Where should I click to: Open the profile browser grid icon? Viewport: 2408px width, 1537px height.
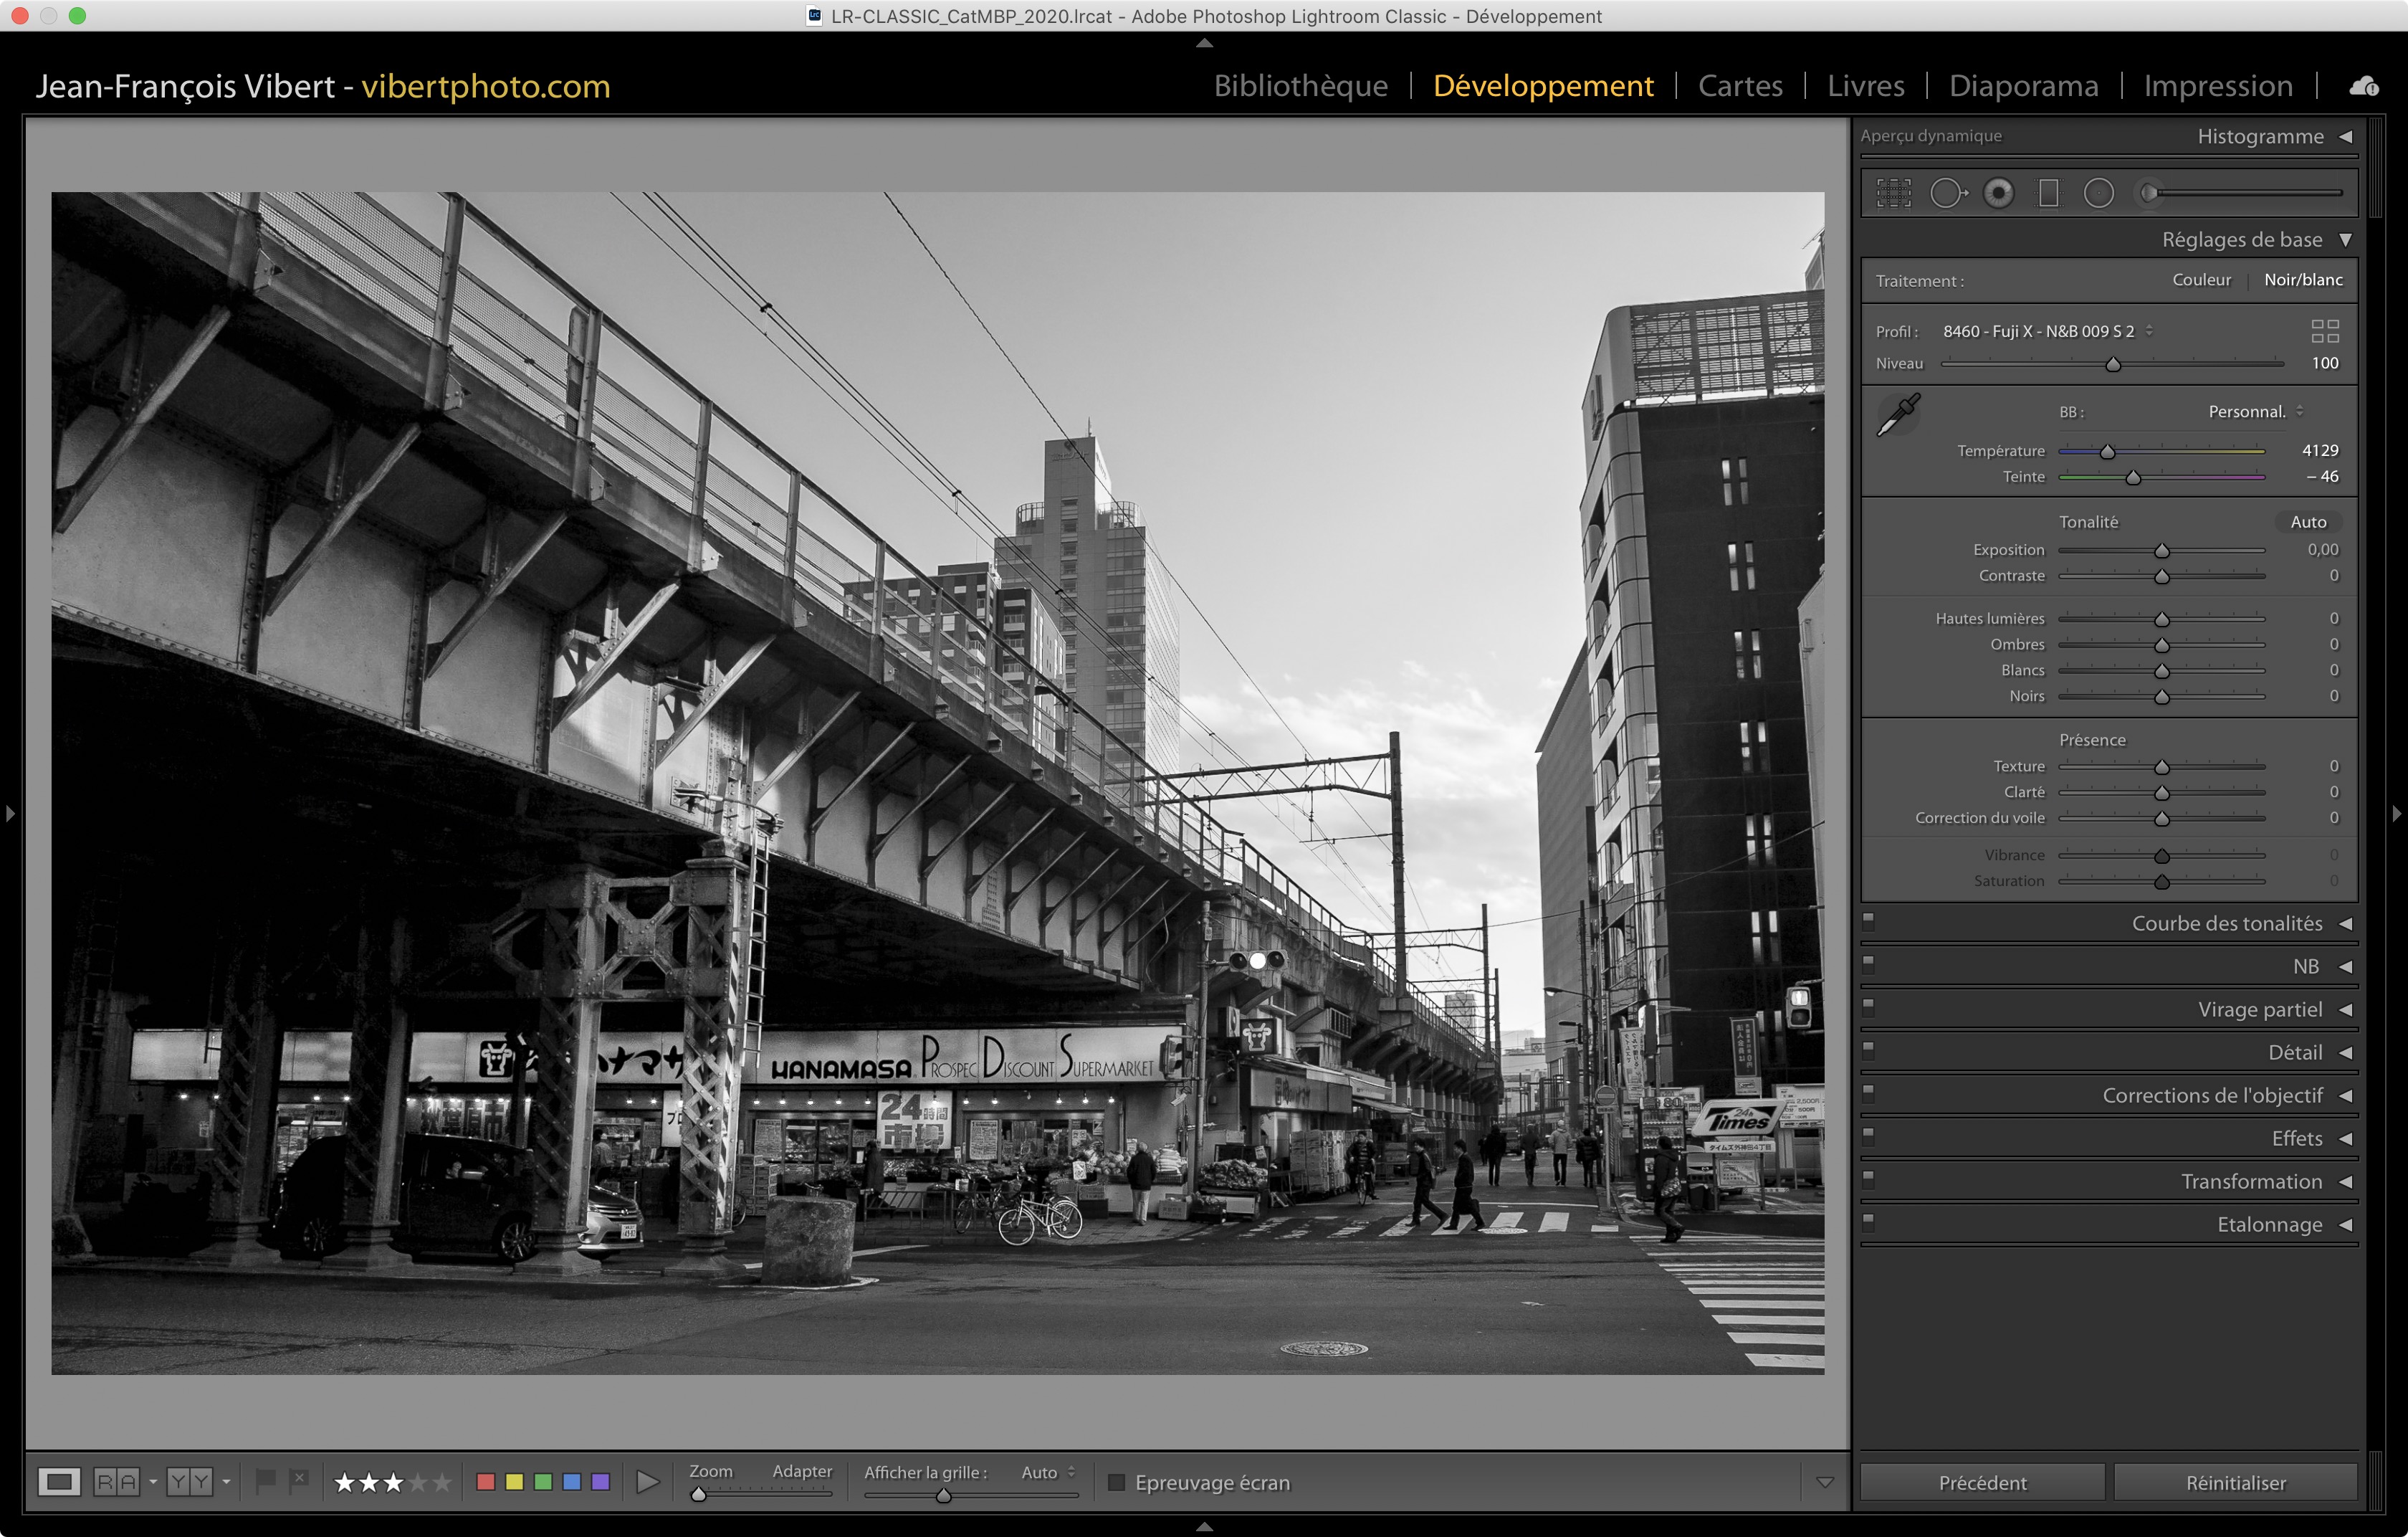[2325, 331]
